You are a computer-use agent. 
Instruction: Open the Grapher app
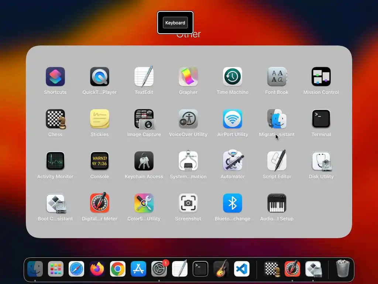pos(188,77)
